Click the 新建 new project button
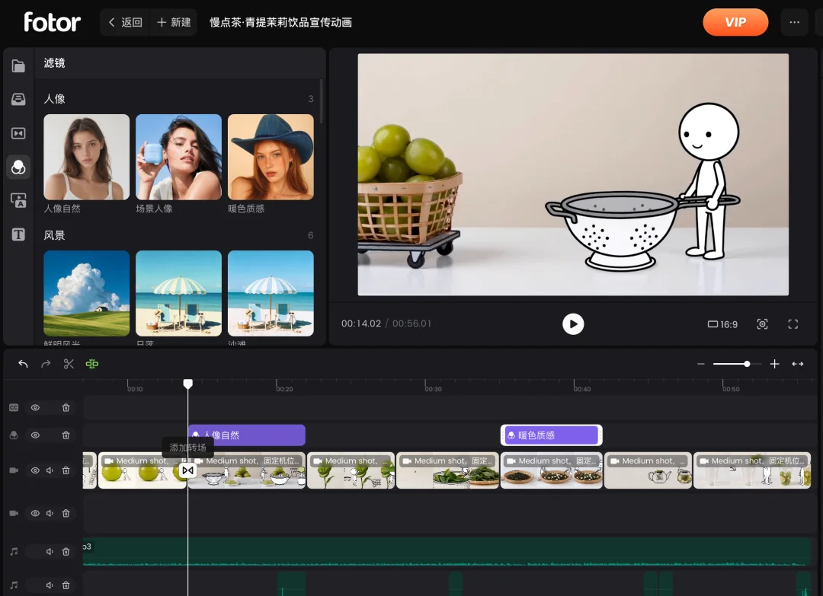 tap(174, 22)
